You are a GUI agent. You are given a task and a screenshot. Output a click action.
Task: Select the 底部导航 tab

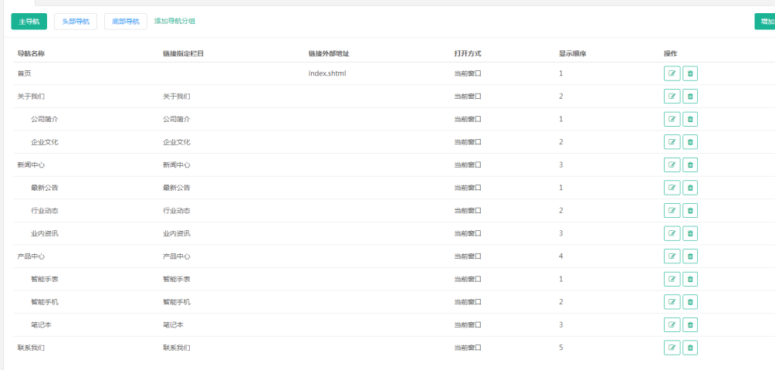click(125, 22)
